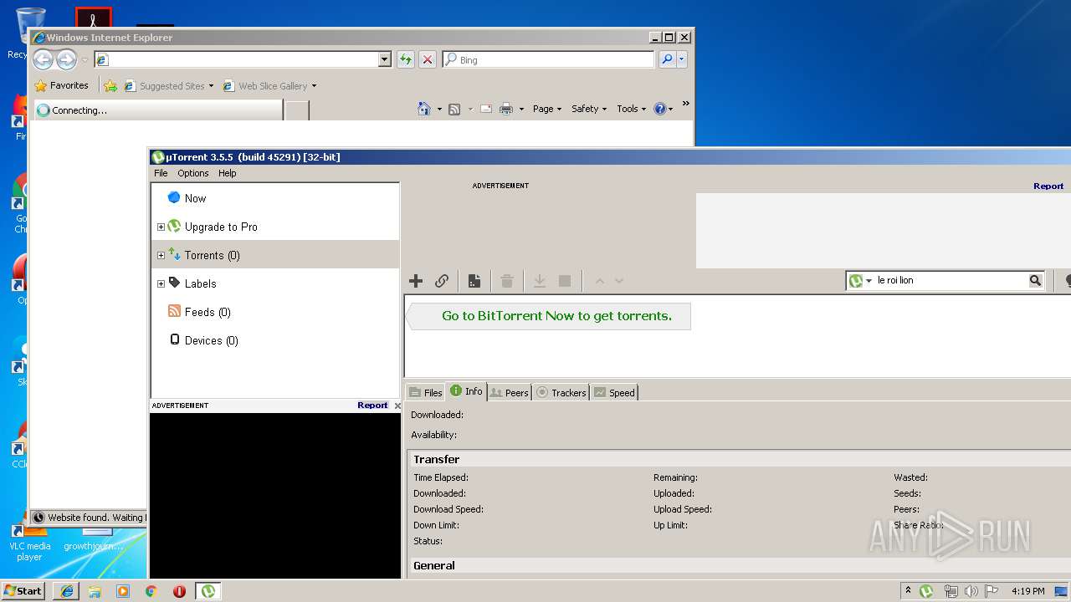This screenshot has height=602, width=1071.
Task: Click the Start torrent download arrow icon
Action: (540, 281)
